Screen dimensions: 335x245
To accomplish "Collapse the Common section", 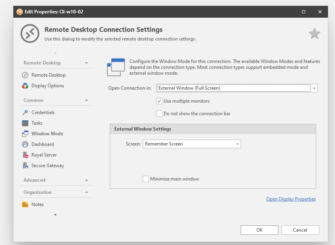I will [87, 100].
